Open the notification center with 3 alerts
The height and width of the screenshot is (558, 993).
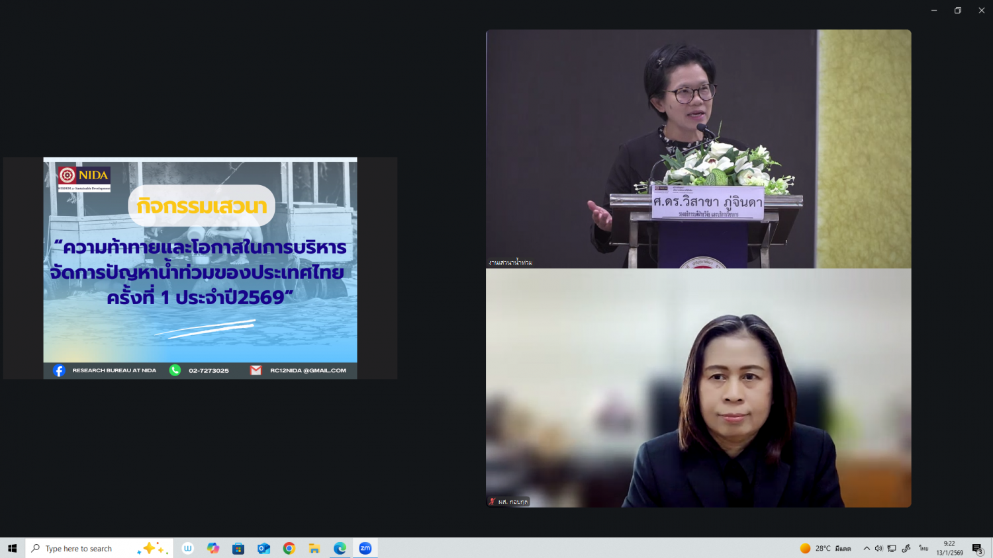tap(977, 548)
